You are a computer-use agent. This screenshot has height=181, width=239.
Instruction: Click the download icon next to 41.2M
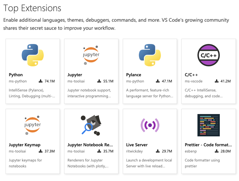point(217,81)
